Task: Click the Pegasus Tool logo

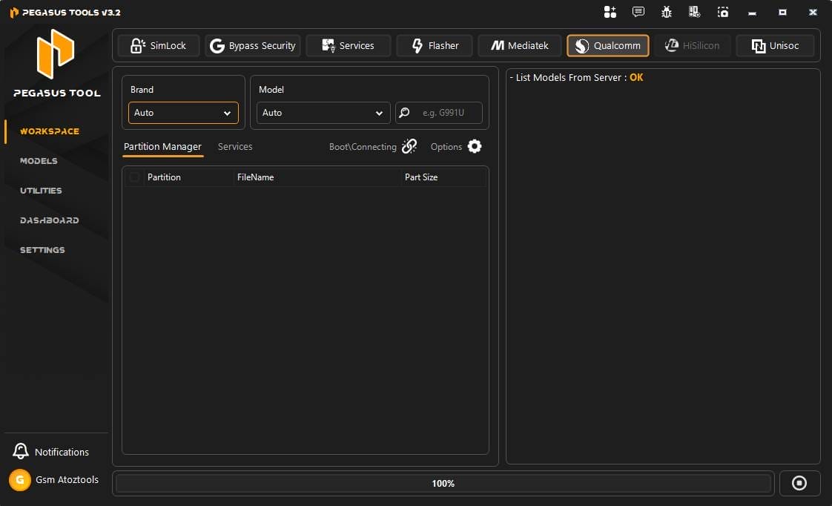Action: click(x=56, y=55)
